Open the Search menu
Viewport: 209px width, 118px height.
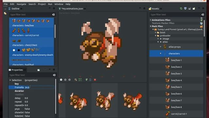coord(32,4)
